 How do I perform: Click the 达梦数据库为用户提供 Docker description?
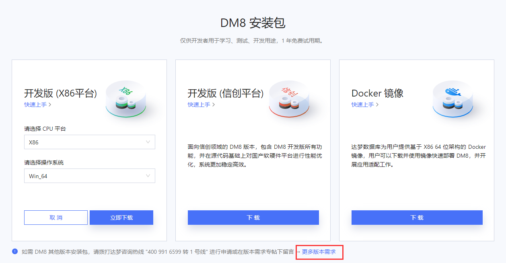coord(419,156)
